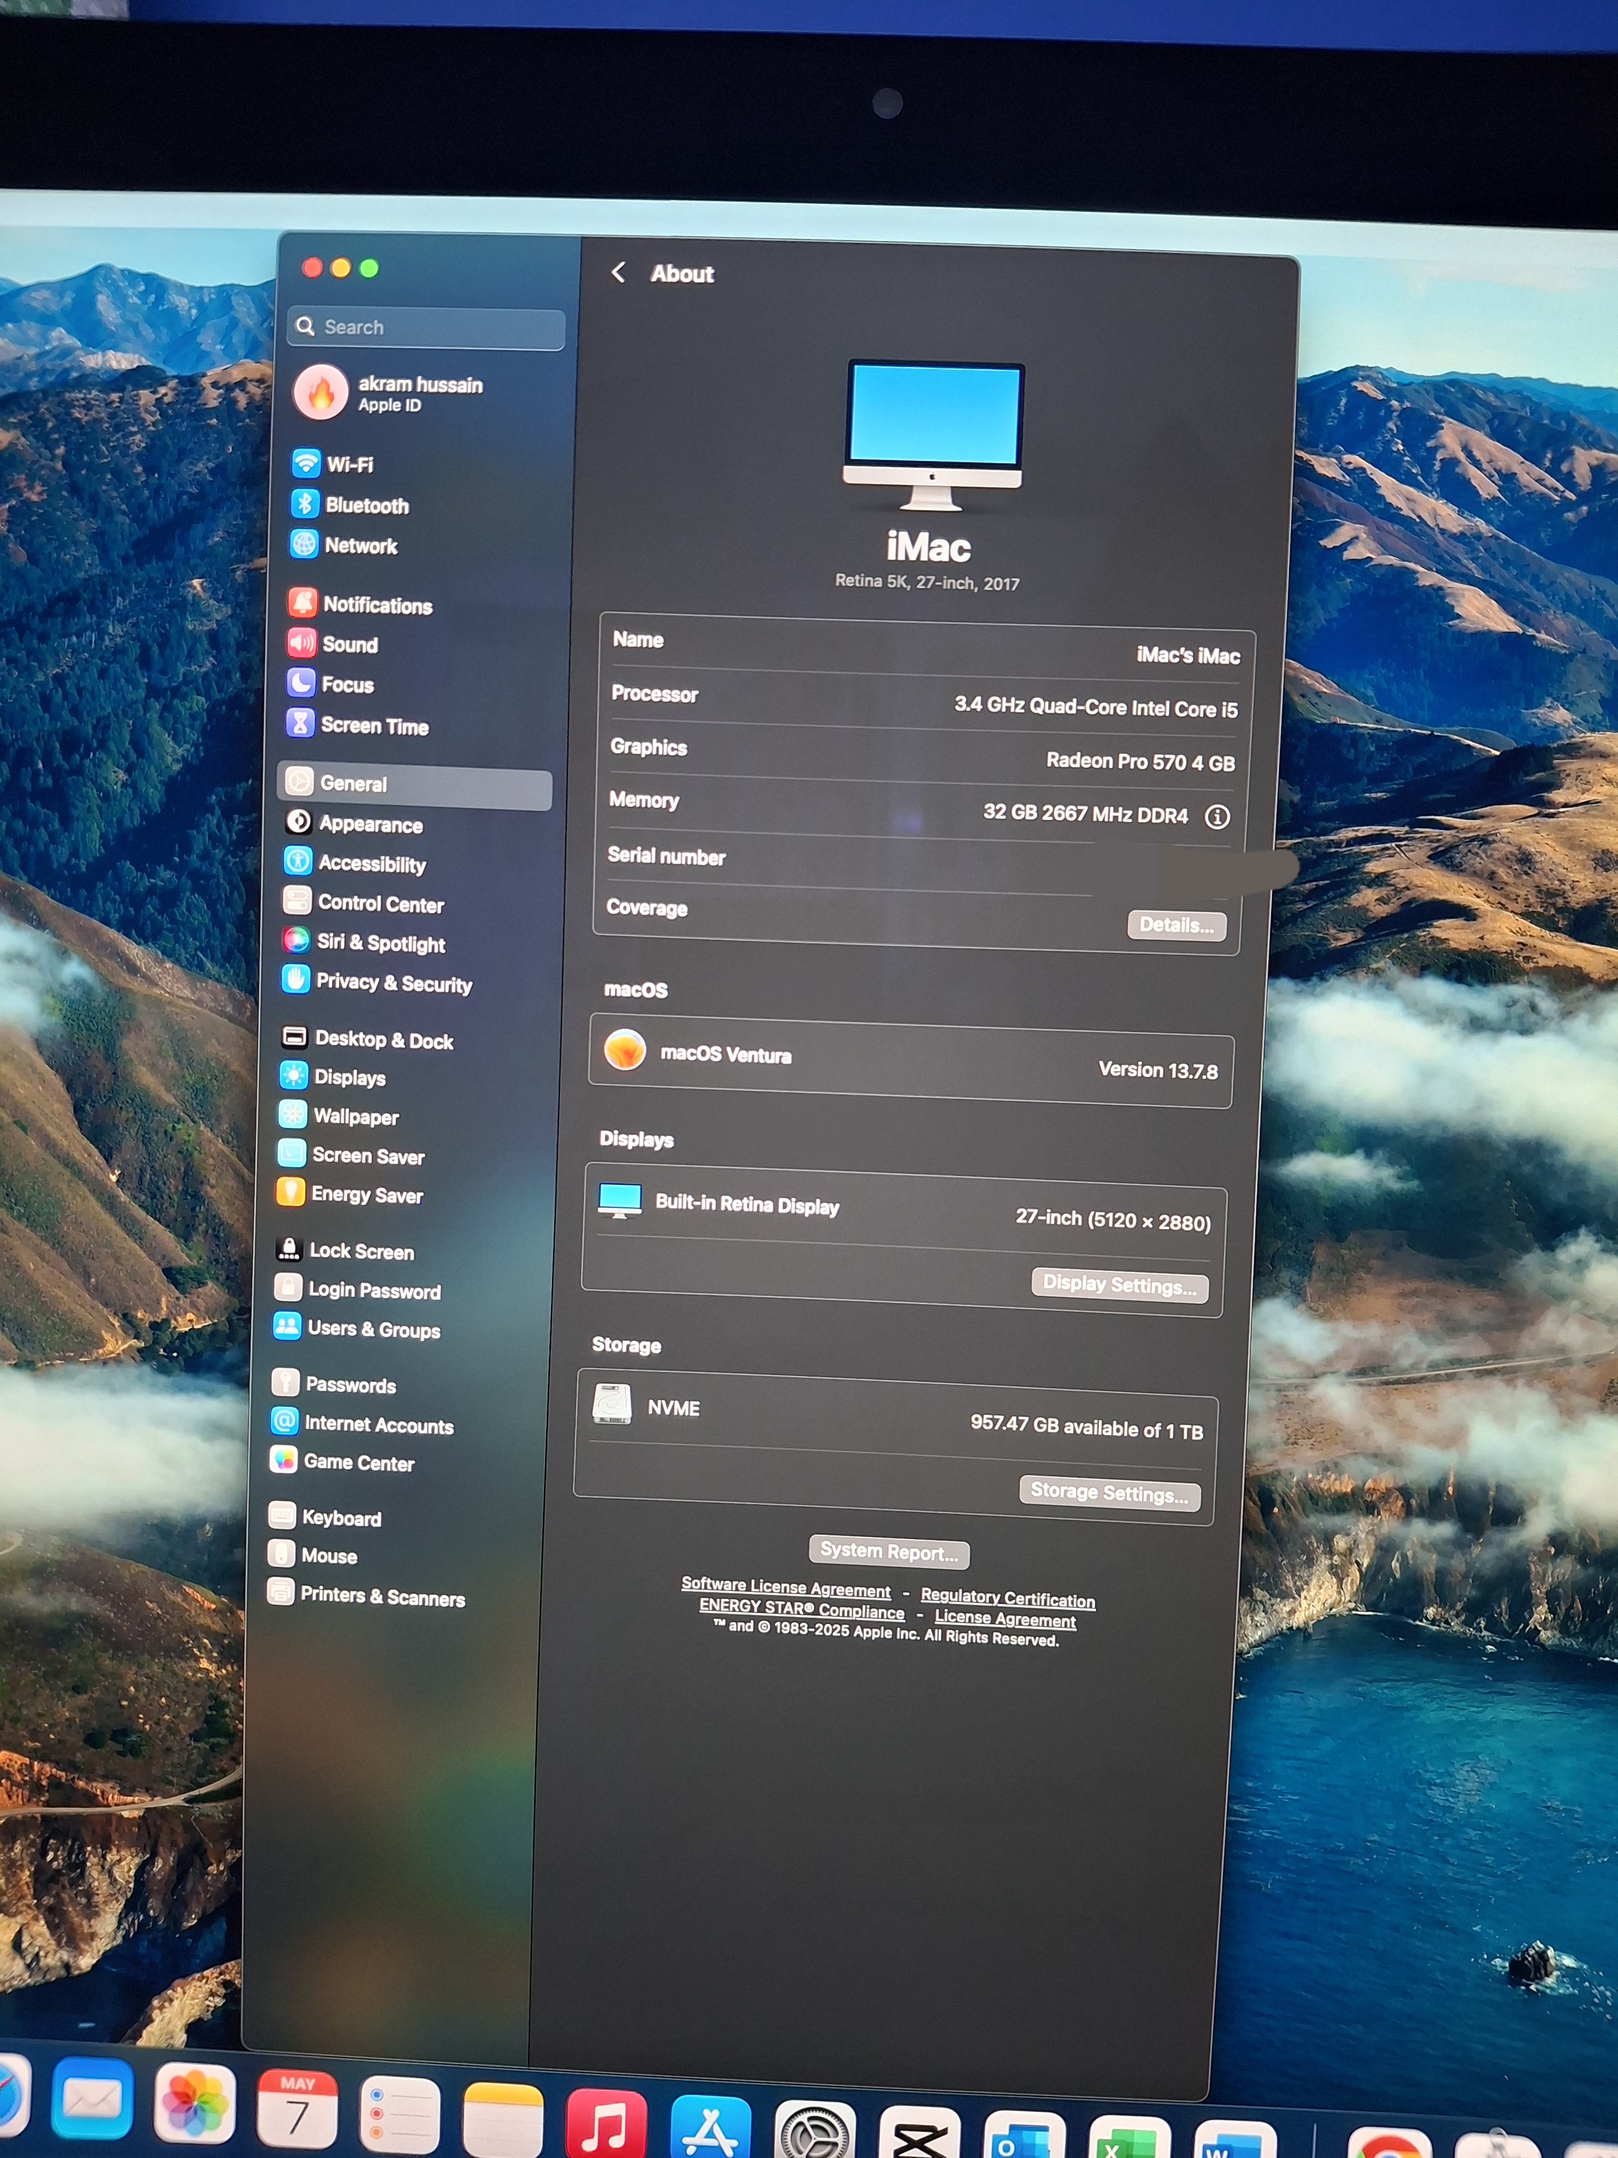Select Internet Accounts in the sidebar

point(363,1424)
